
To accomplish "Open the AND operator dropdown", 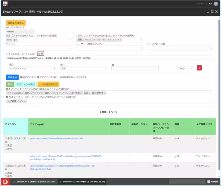I will click(185, 68).
